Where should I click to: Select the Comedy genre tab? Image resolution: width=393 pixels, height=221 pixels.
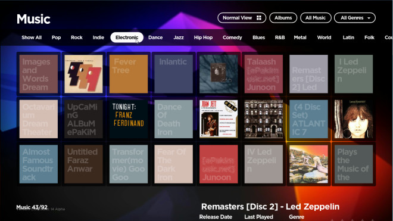point(232,38)
